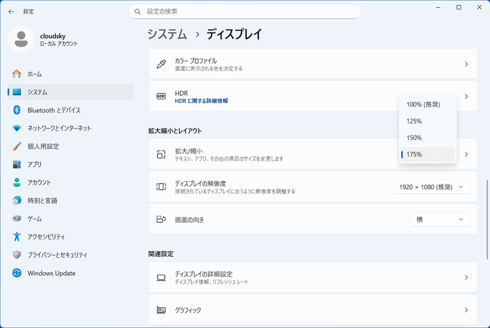
Task: Click the ゲーム controller icon
Action: [x=17, y=218]
